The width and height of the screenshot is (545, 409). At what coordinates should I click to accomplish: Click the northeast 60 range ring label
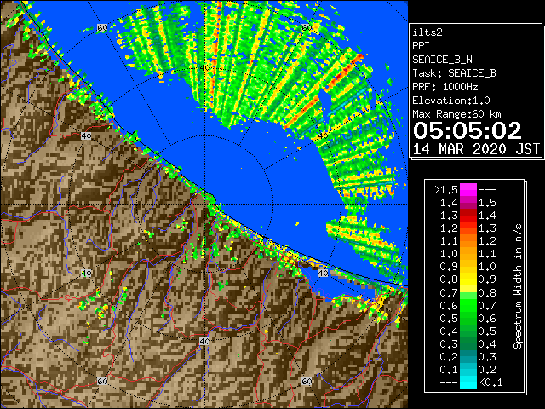pyautogui.click(x=307, y=27)
